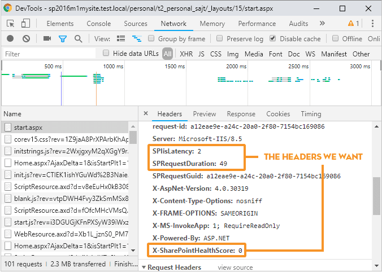
Task: Select the initstrings.js request row
Action: coord(65,151)
